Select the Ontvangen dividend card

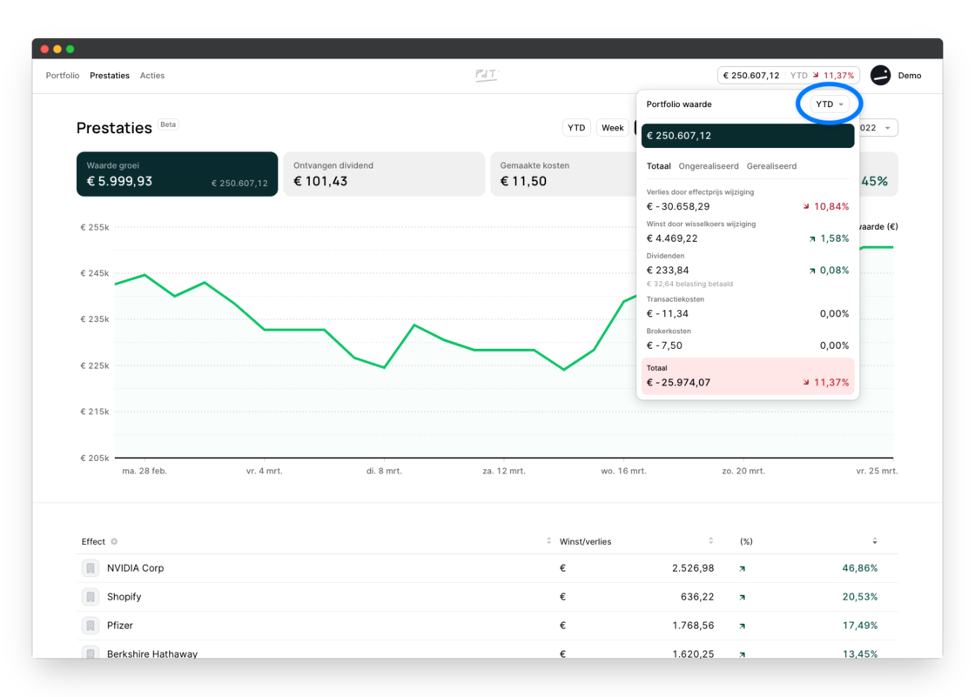click(384, 174)
